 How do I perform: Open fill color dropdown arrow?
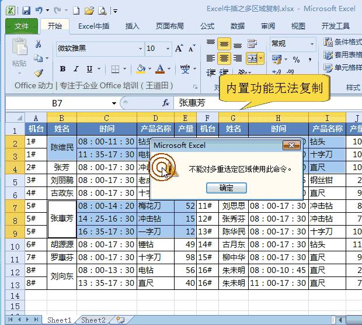[149, 68]
